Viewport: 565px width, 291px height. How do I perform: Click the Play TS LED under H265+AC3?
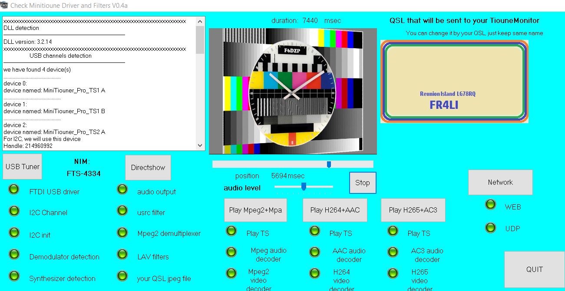click(393, 231)
